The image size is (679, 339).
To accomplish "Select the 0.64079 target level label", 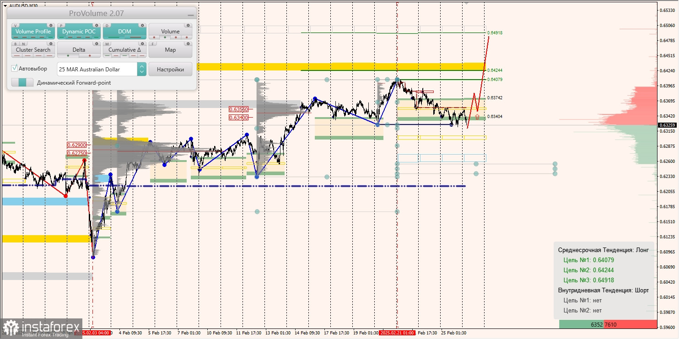I will [495, 80].
